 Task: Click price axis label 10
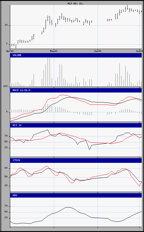(6, 25)
